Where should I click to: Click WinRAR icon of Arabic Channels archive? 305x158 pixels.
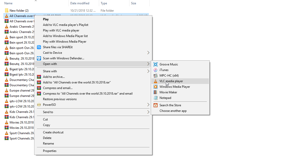coord(7,32)
